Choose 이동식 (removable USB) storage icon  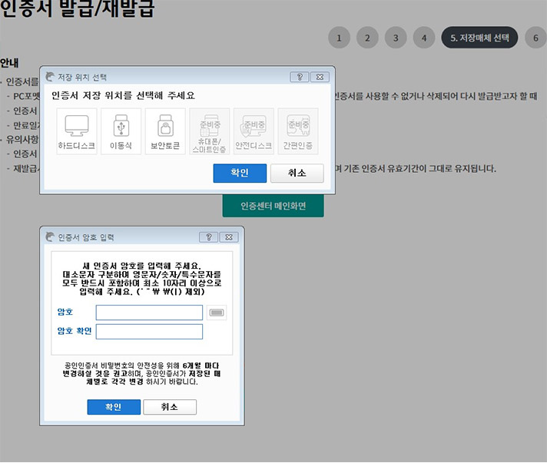click(121, 131)
